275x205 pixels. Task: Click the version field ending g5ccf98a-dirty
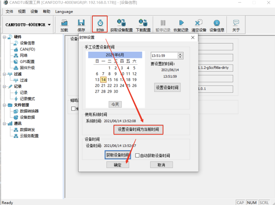[x=216, y=68]
